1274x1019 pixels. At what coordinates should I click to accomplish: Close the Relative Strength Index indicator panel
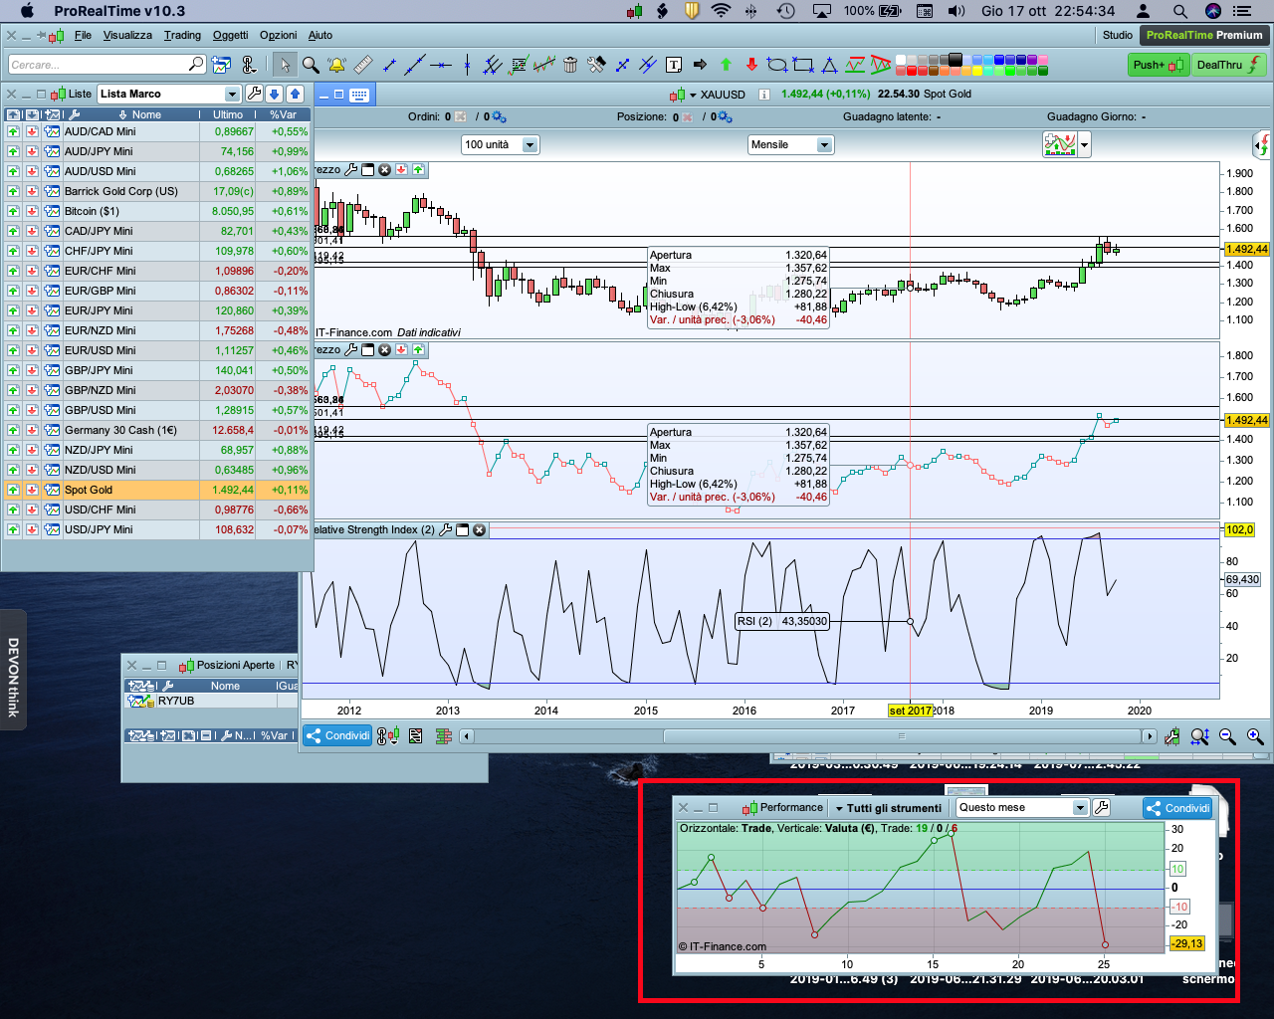pos(479,529)
